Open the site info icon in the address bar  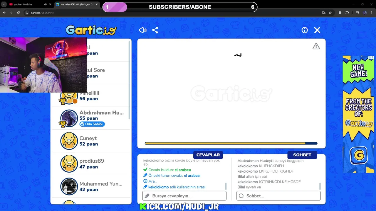(27, 13)
